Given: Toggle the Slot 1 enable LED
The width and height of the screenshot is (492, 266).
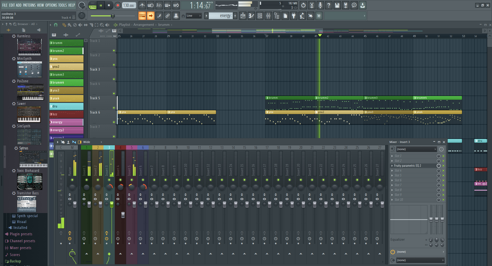Looking at the screenshot, I should pos(443,156).
